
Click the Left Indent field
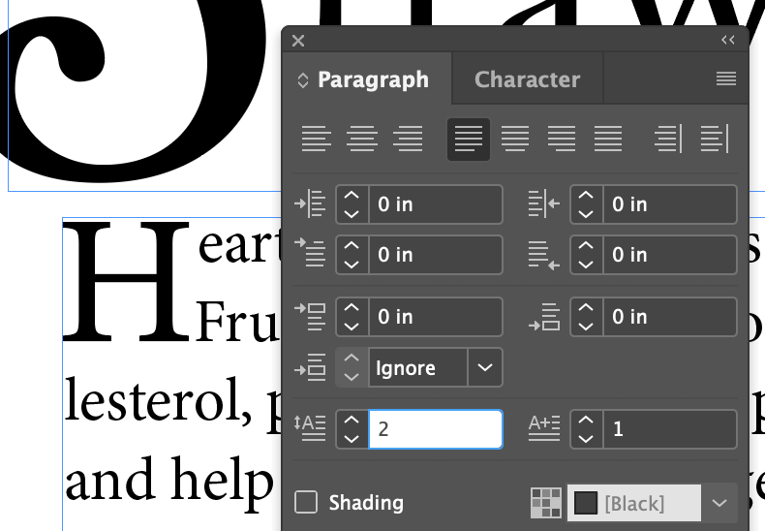tap(435, 204)
